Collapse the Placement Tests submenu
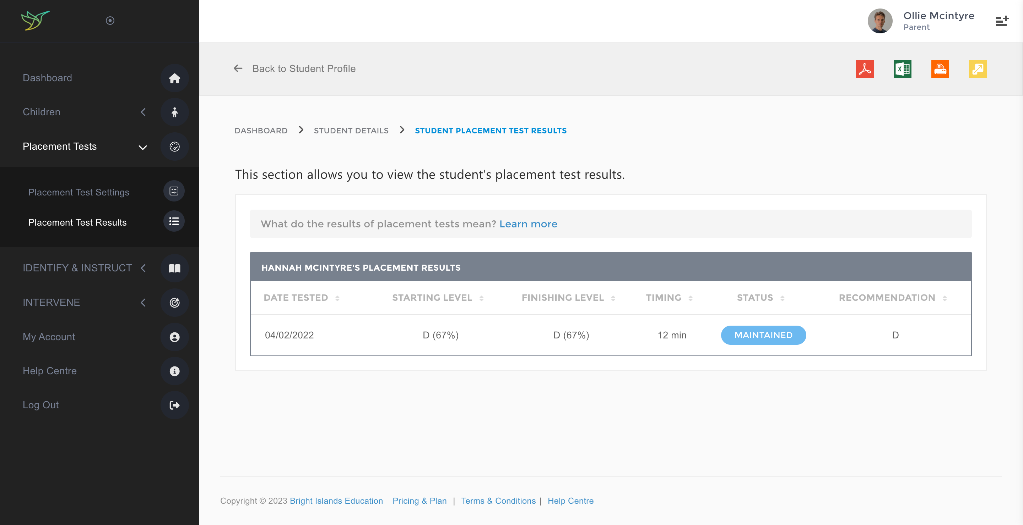Screen dimensions: 1023x525 tap(143, 147)
